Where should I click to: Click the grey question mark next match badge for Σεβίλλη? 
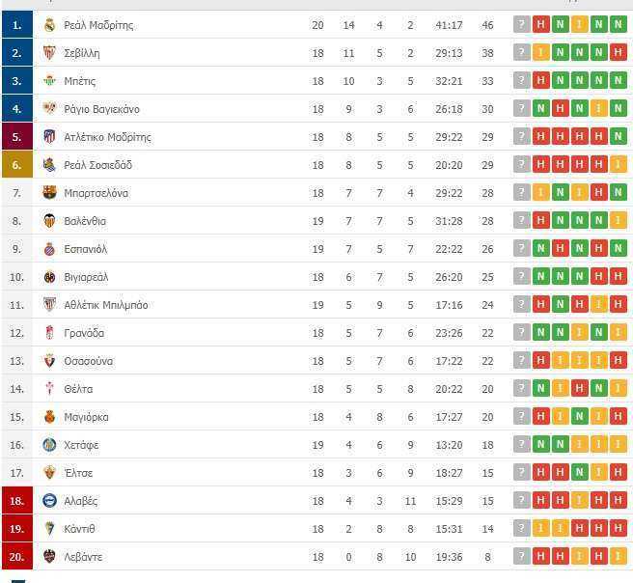tap(522, 52)
